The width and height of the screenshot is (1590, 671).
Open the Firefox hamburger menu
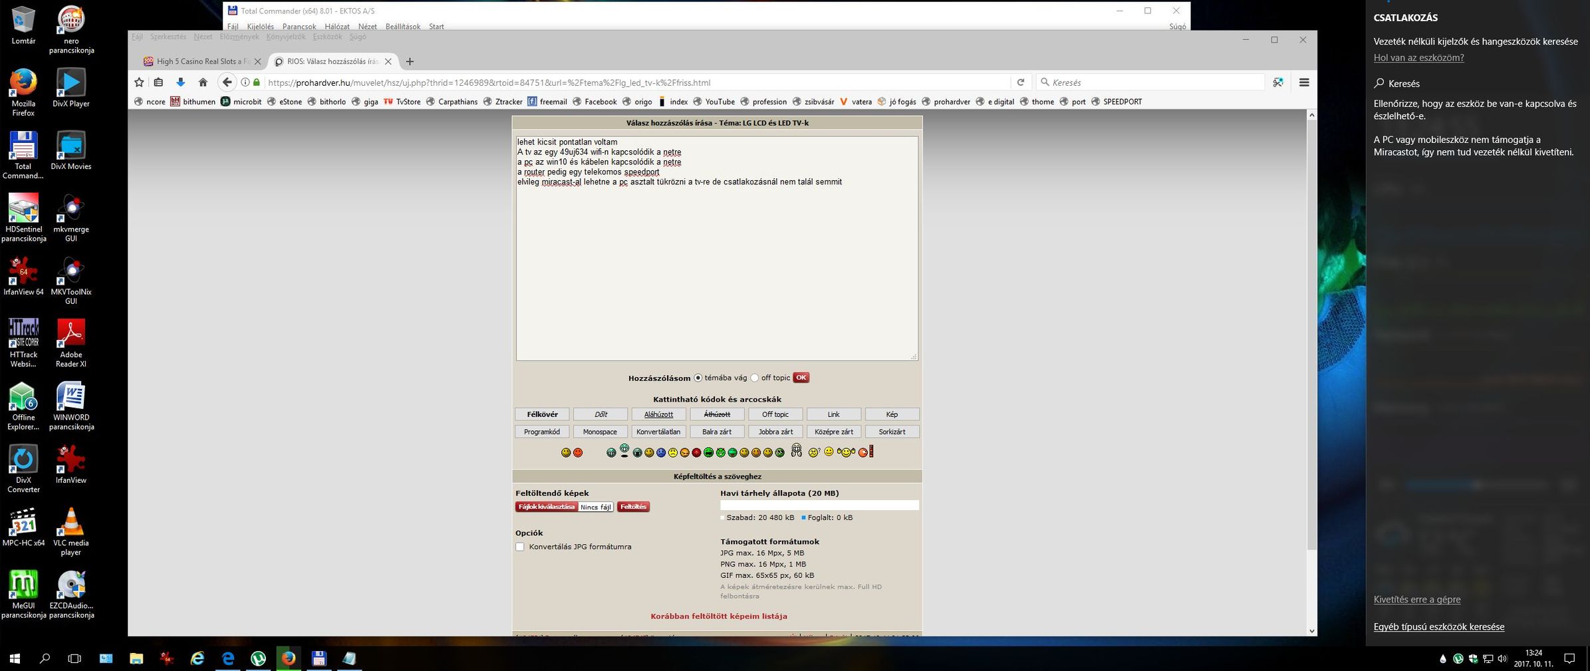tap(1304, 82)
